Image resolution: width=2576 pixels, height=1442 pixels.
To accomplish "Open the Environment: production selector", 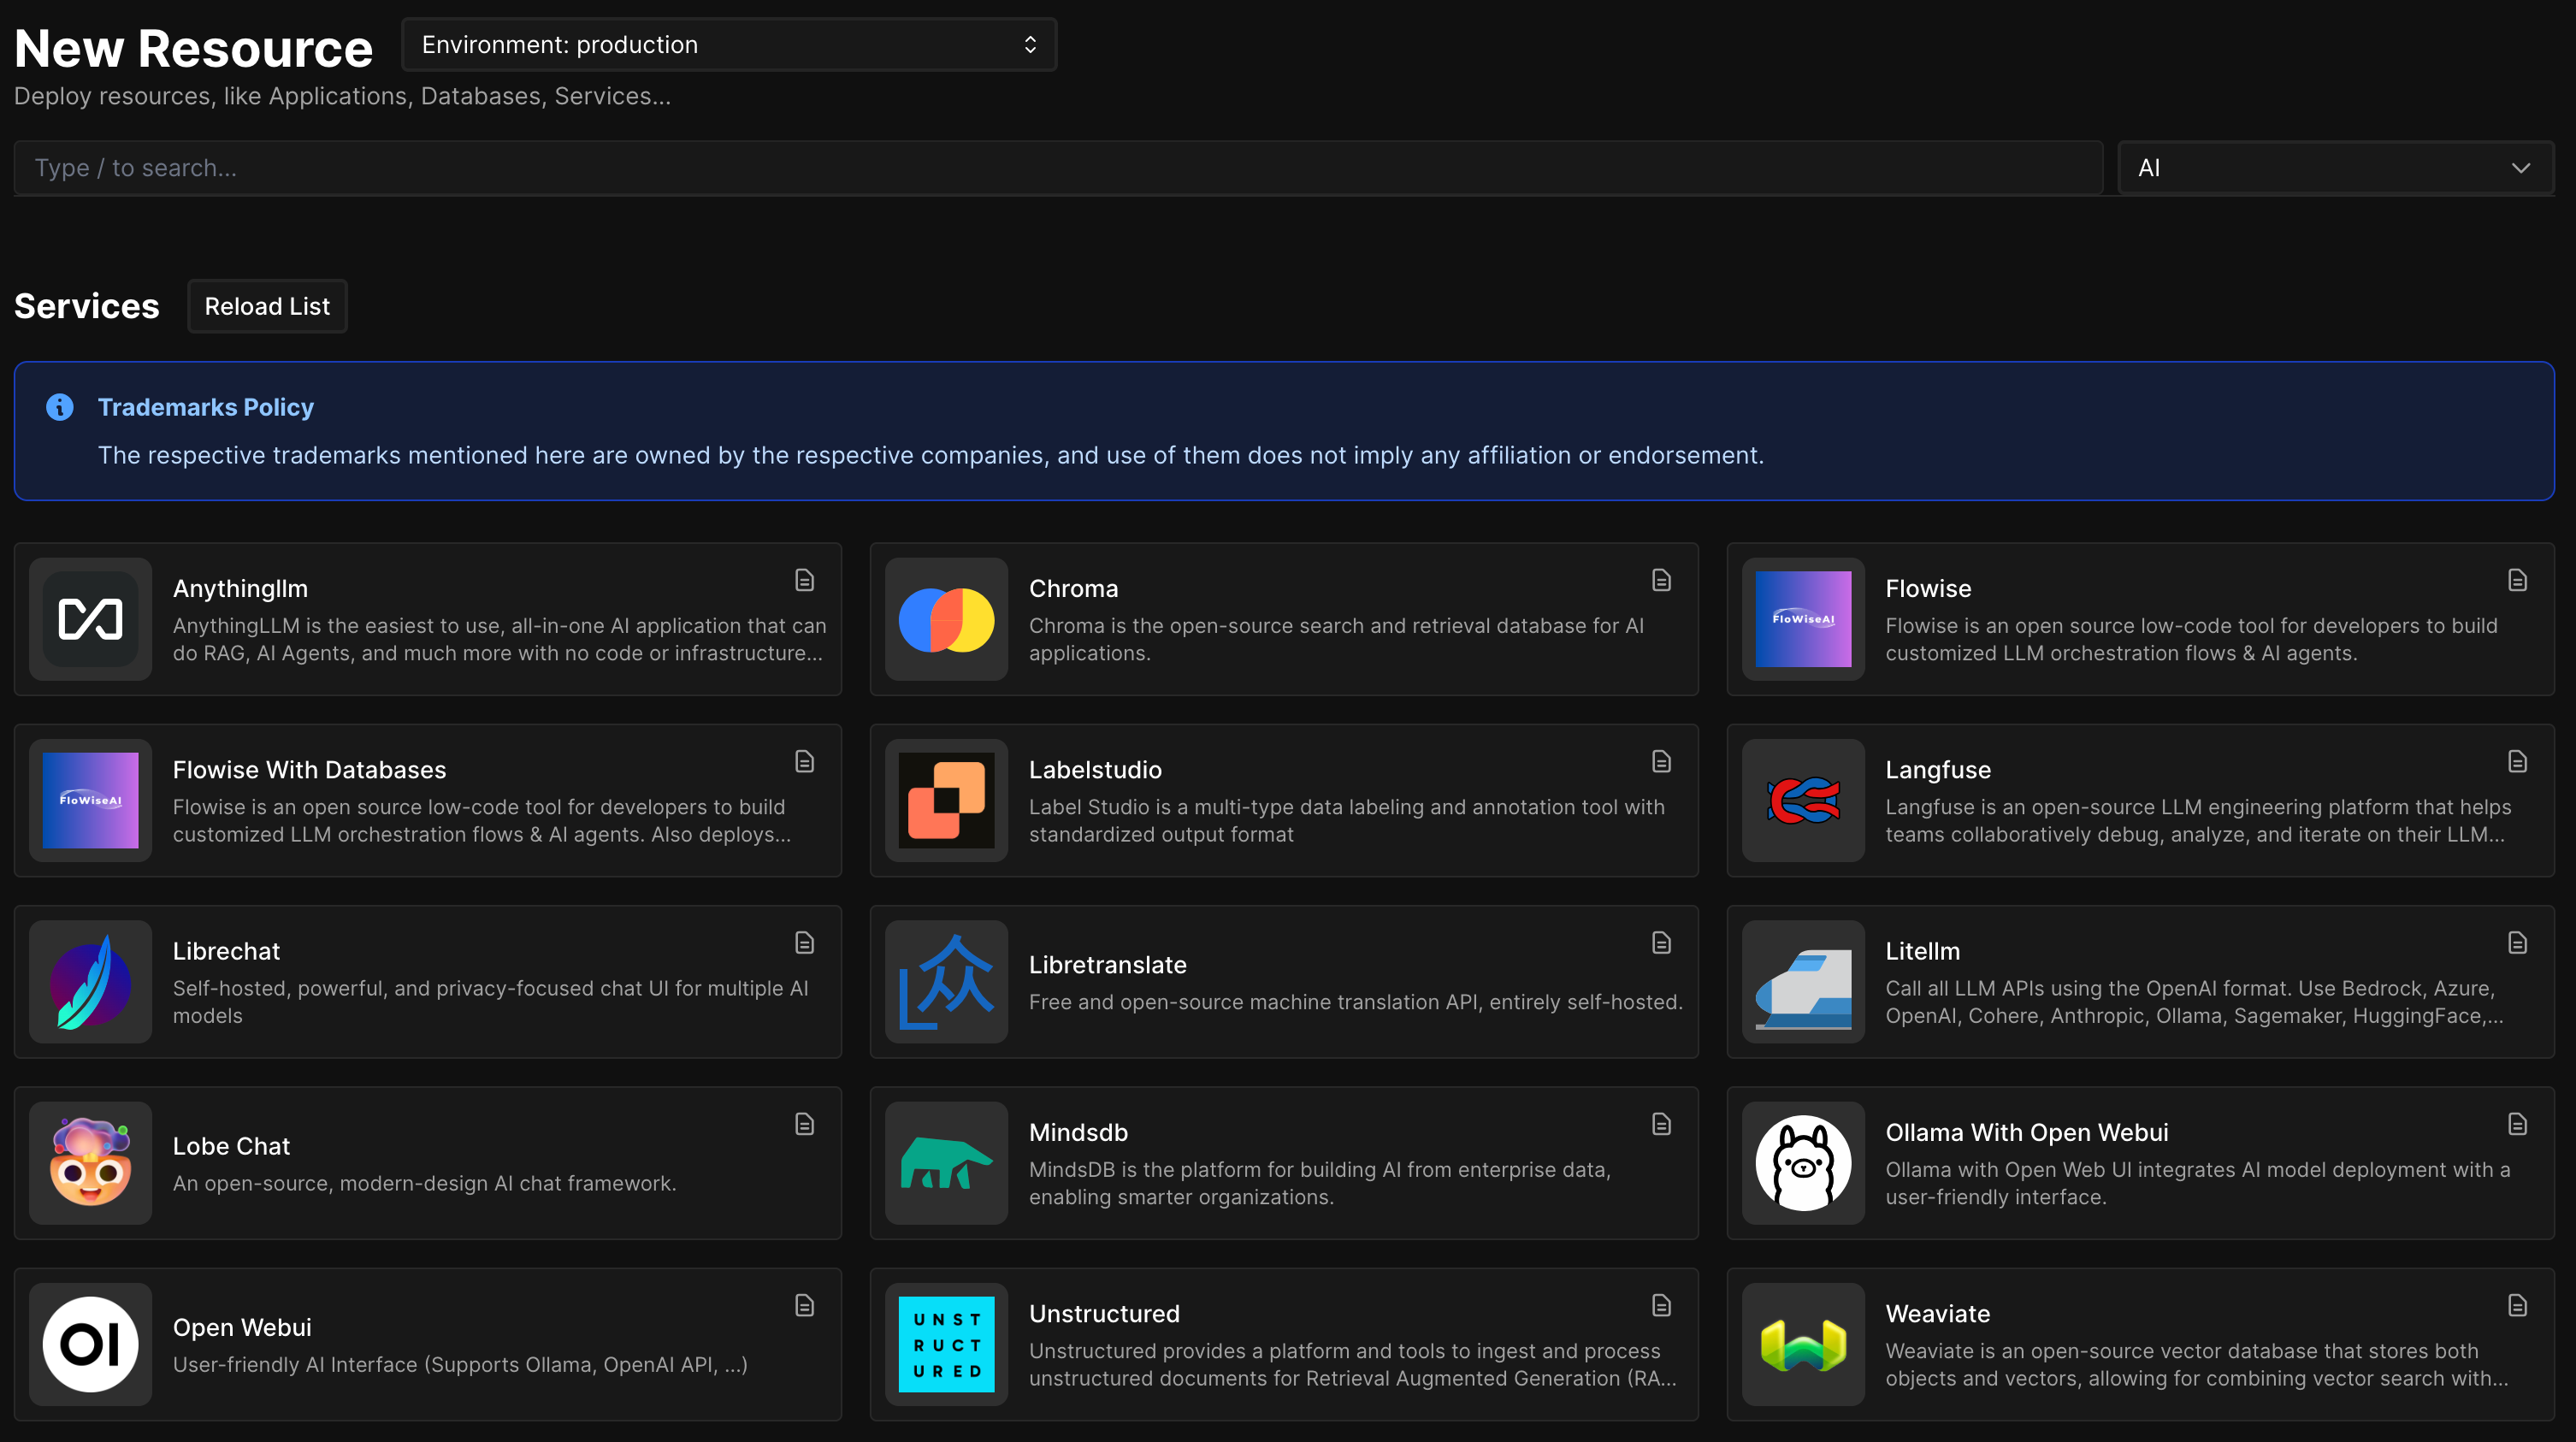I will pyautogui.click(x=728, y=45).
